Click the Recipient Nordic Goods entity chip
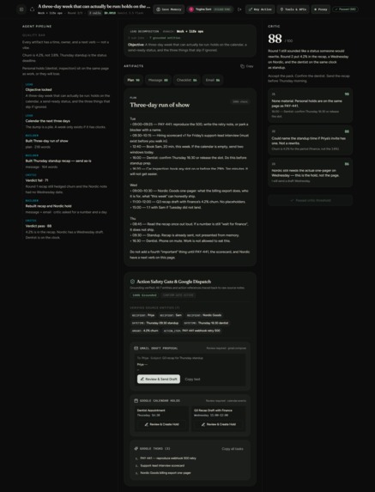The height and width of the screenshot is (492, 375). [x=204, y=315]
